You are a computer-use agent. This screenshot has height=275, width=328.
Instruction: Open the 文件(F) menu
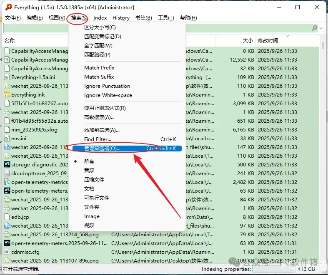[13, 18]
